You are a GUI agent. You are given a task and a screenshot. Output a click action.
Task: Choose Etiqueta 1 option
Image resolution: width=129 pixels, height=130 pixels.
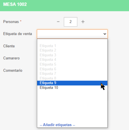point(72,46)
